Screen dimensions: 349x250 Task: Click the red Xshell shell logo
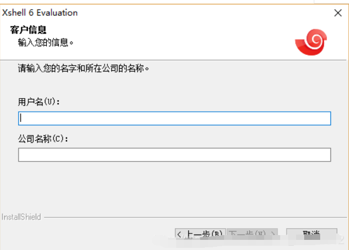point(311,42)
